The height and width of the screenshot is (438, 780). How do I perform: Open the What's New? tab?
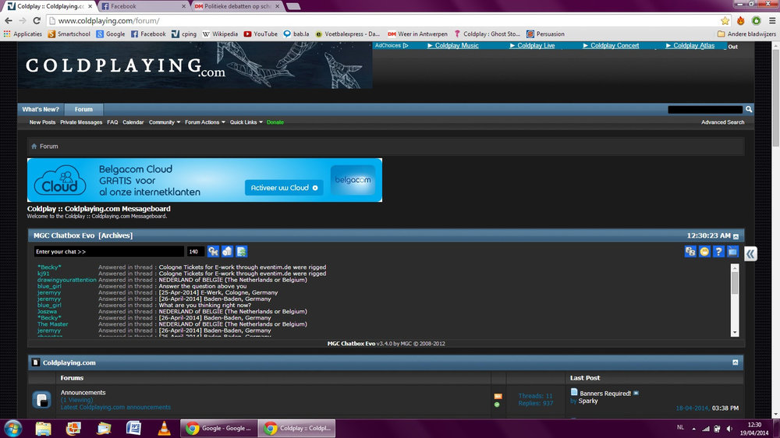pyautogui.click(x=41, y=109)
